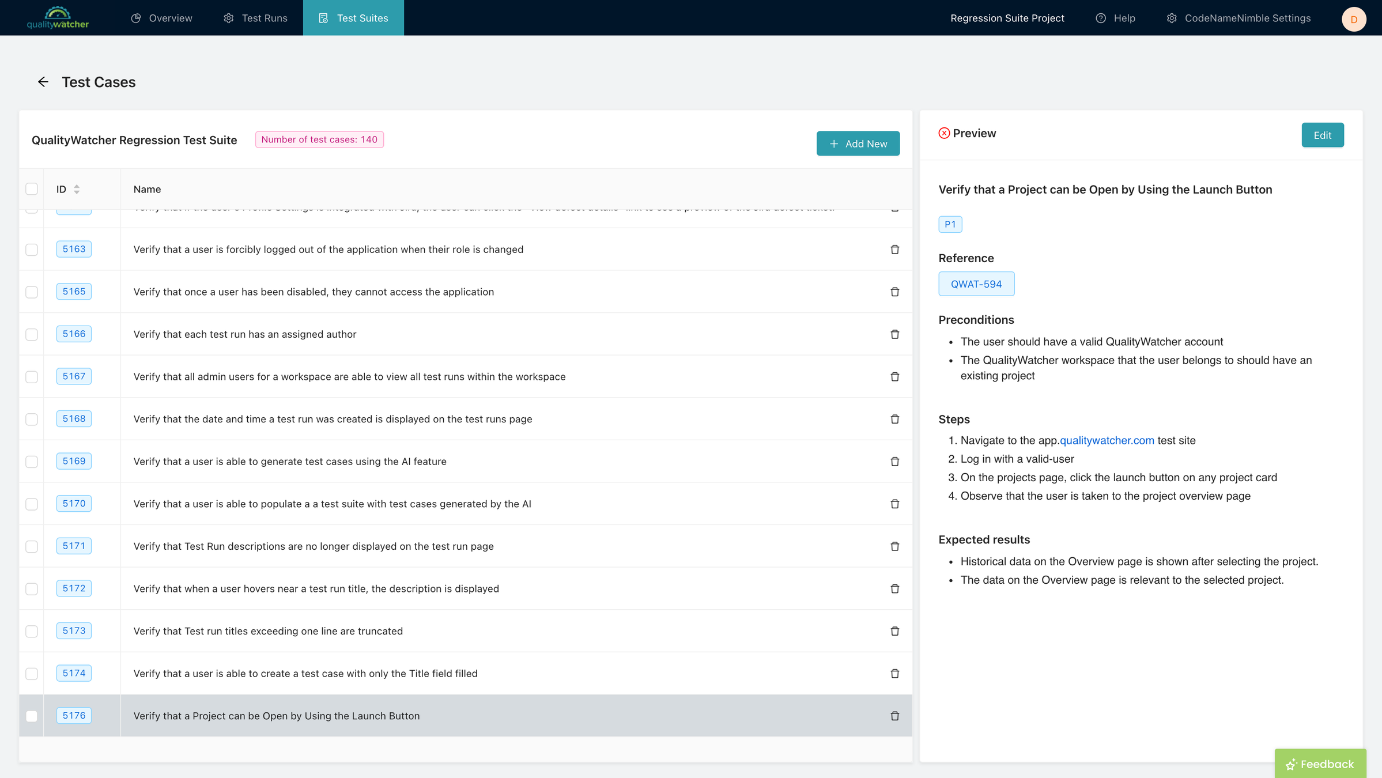Click the qualitywatcher.com hyperlink in steps
Viewport: 1382px width, 778px height.
tap(1106, 440)
